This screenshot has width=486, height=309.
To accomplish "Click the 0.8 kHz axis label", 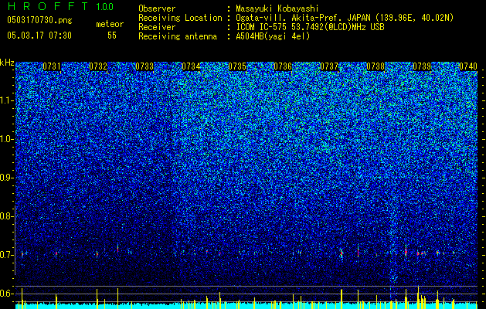I will coord(6,216).
